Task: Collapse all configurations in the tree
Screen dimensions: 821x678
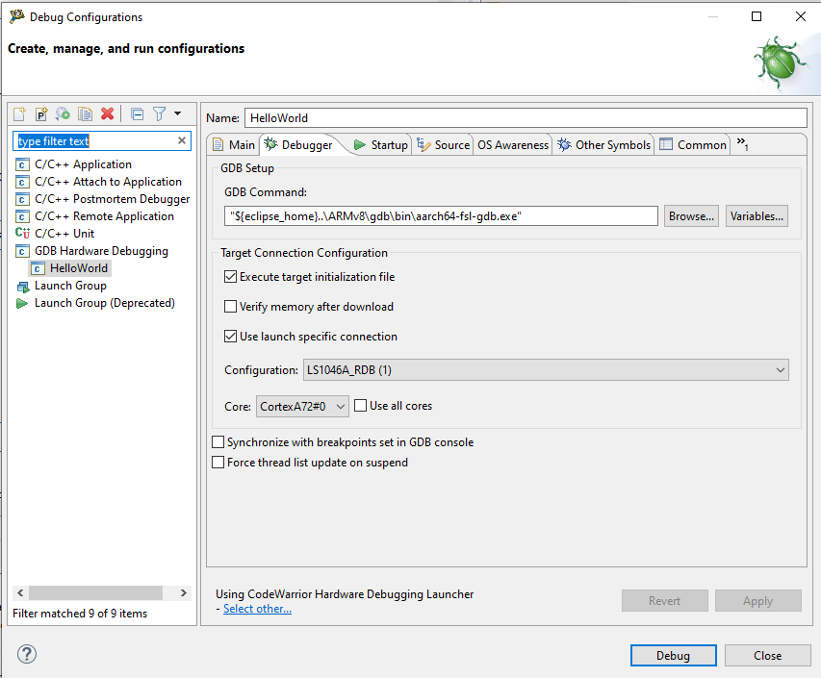Action: [x=137, y=113]
